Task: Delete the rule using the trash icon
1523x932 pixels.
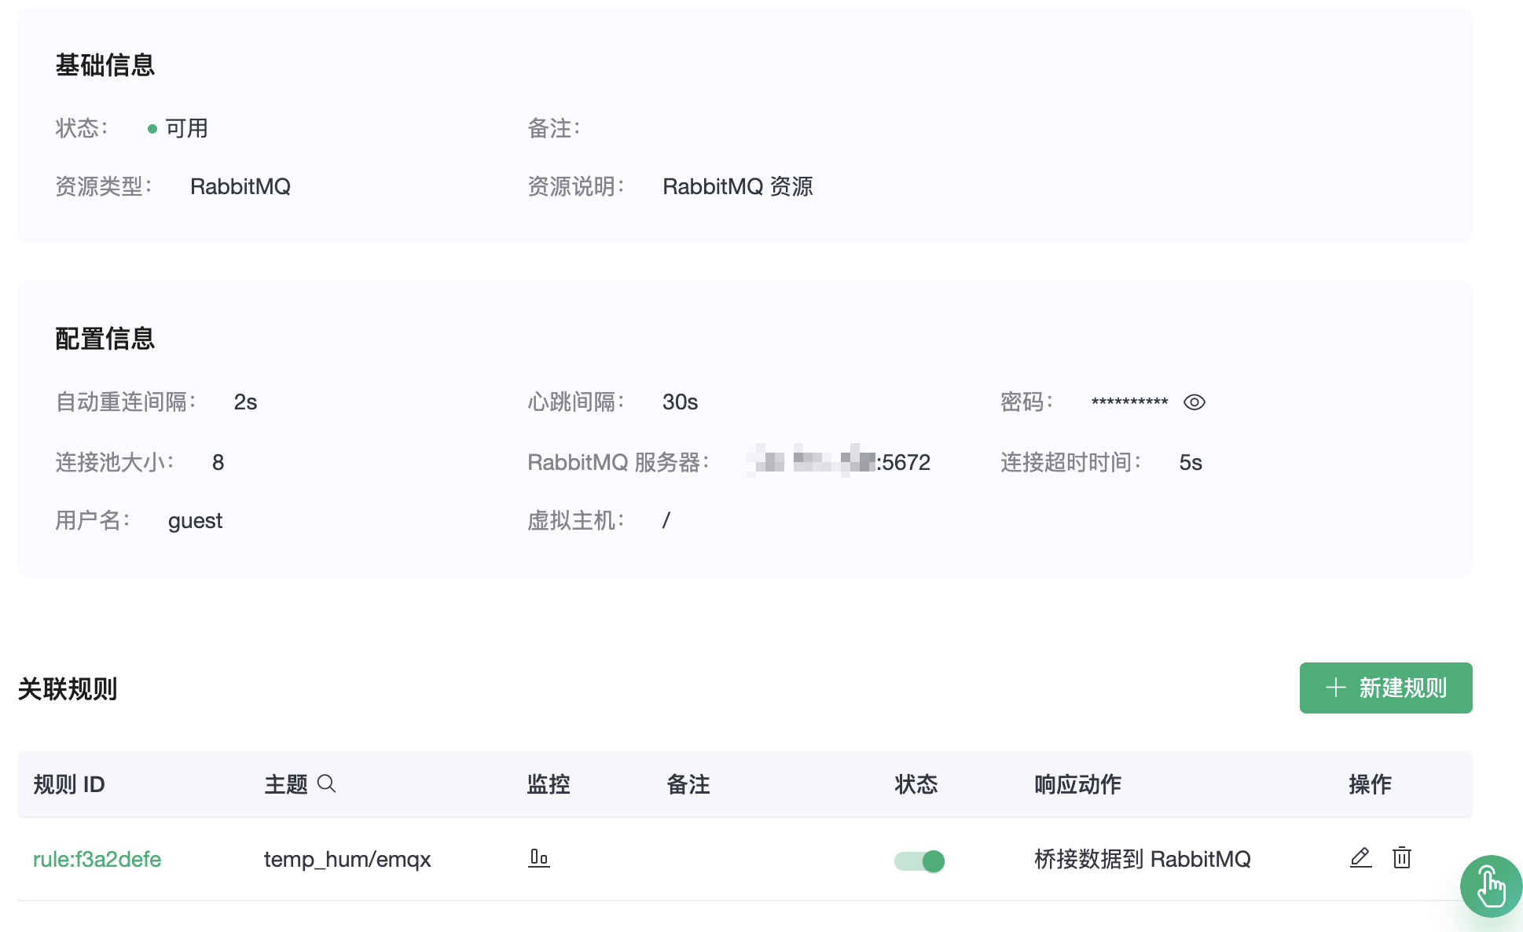Action: pos(1401,858)
